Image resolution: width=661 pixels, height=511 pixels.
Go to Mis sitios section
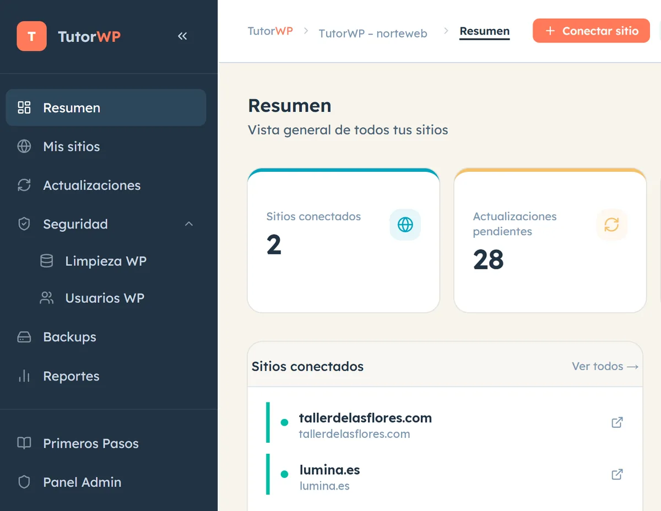pyautogui.click(x=106, y=146)
